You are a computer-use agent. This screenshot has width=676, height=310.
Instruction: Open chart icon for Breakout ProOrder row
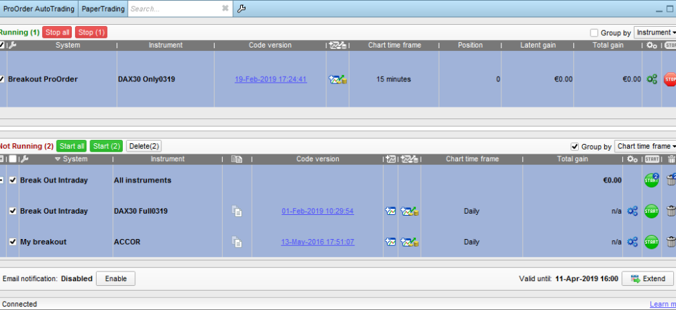[x=338, y=79]
